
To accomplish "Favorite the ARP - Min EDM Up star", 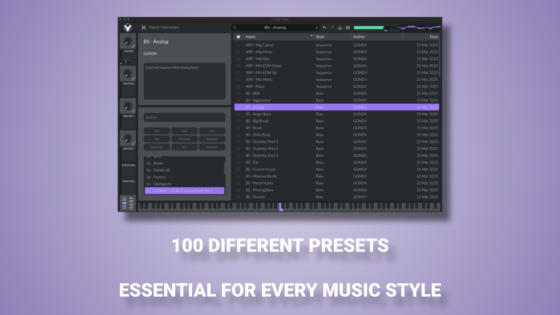I will 238,72.
